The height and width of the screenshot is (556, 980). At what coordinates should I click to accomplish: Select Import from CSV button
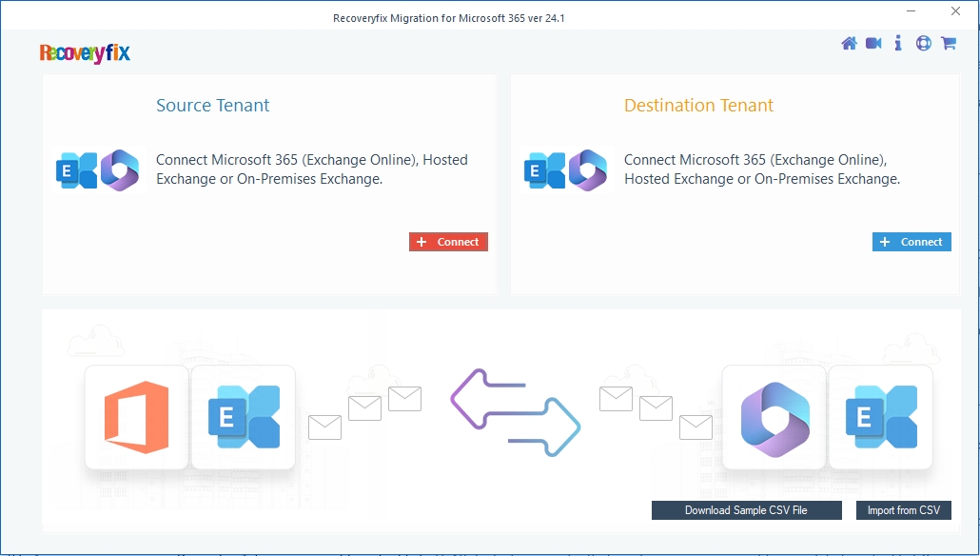click(x=903, y=510)
